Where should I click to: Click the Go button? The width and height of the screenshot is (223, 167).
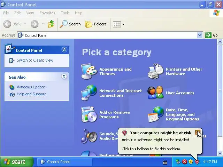click(212, 35)
